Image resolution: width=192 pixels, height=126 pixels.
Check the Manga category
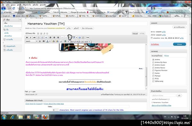[153, 76]
